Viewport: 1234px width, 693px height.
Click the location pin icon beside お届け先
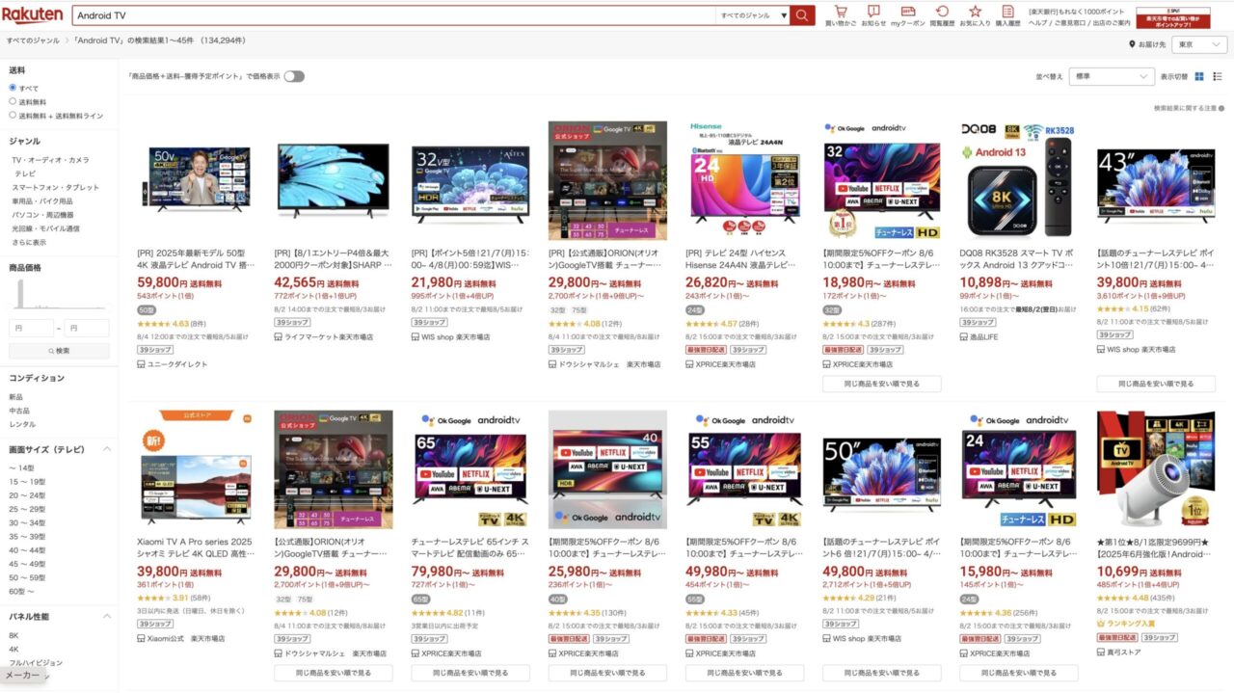[1132, 44]
